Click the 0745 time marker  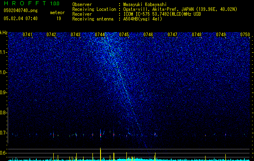[124, 35]
